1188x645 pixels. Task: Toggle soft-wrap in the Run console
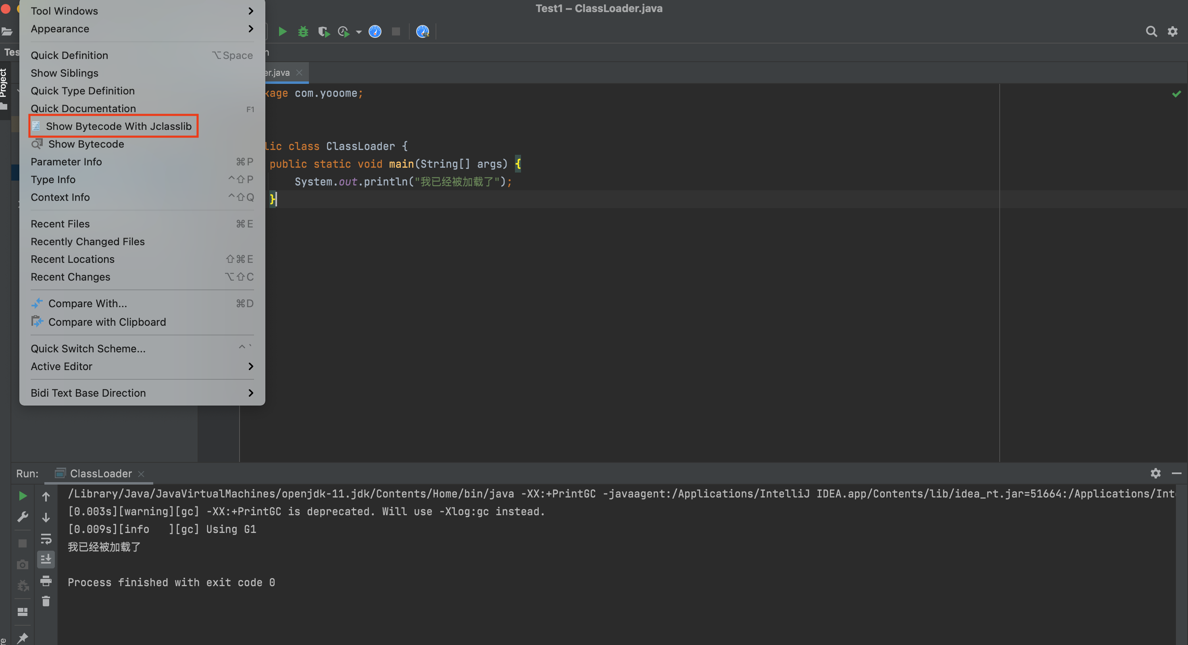coord(46,538)
